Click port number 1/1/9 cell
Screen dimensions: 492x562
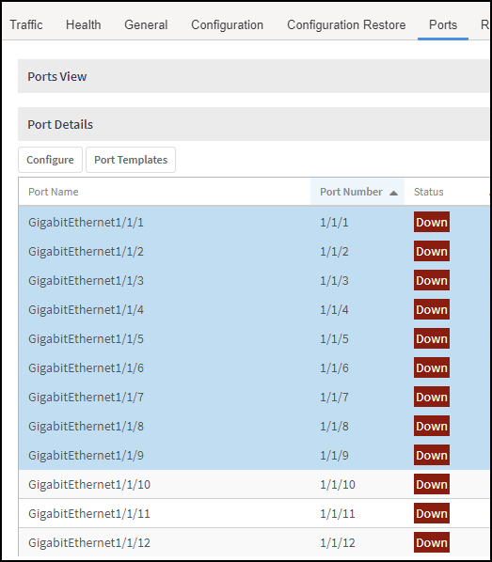point(334,455)
